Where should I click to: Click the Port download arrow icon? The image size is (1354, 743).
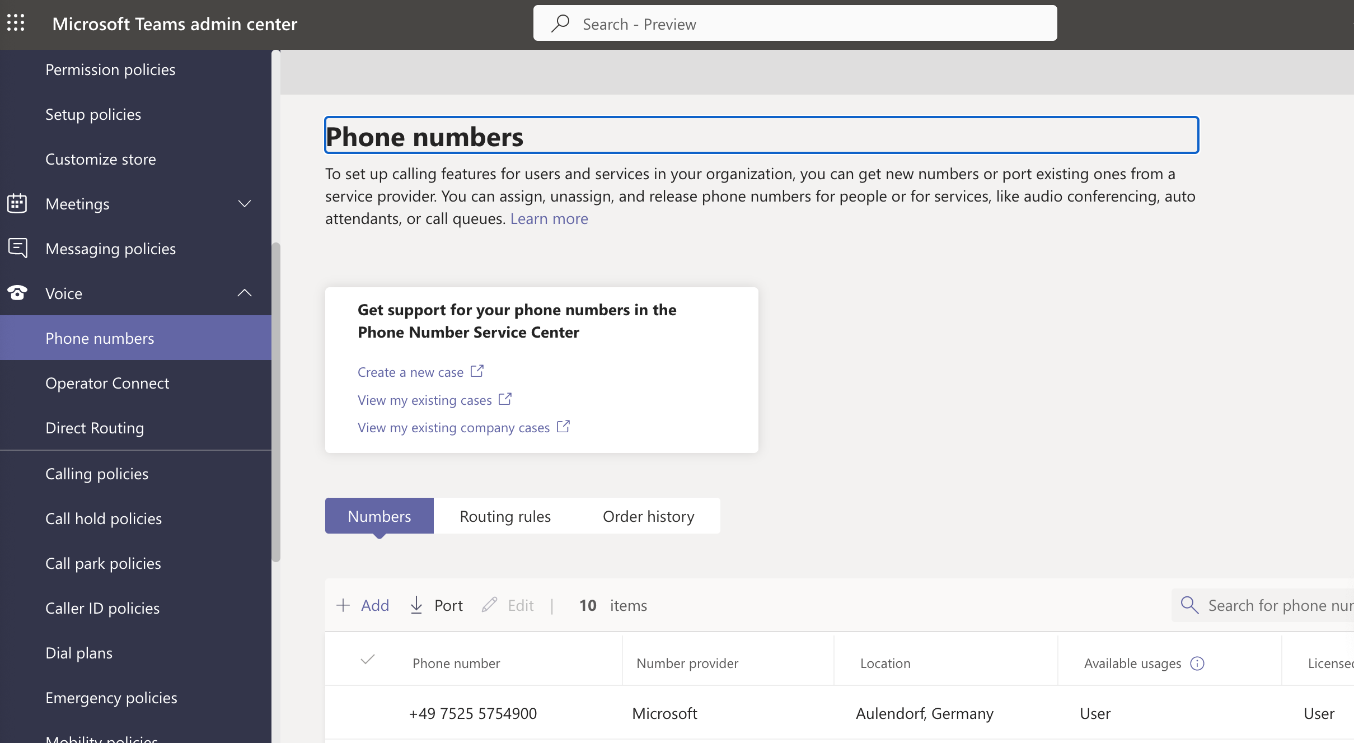(416, 605)
